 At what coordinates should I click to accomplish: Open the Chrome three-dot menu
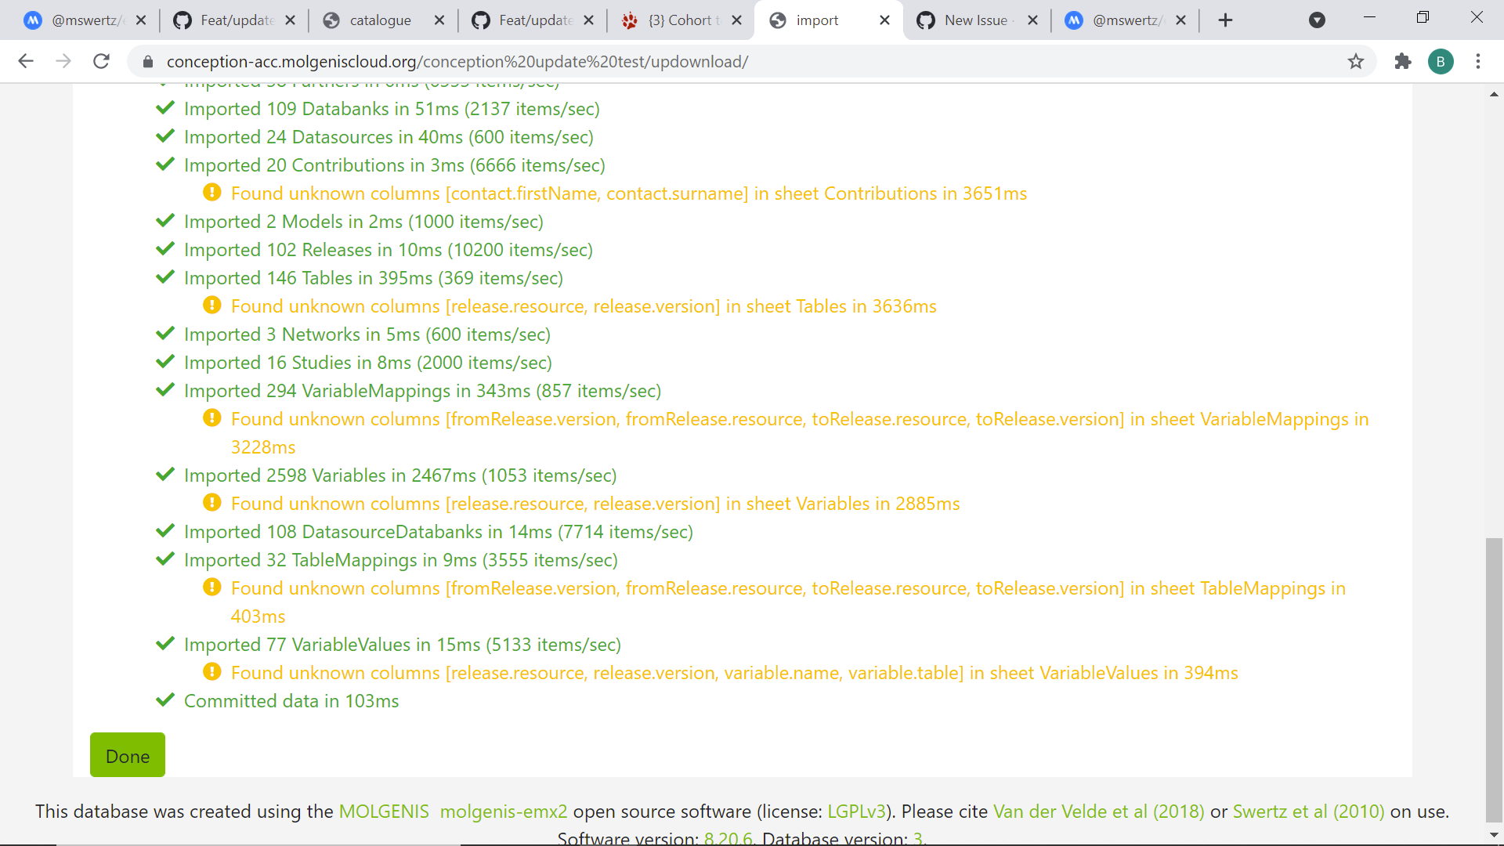[x=1480, y=61]
